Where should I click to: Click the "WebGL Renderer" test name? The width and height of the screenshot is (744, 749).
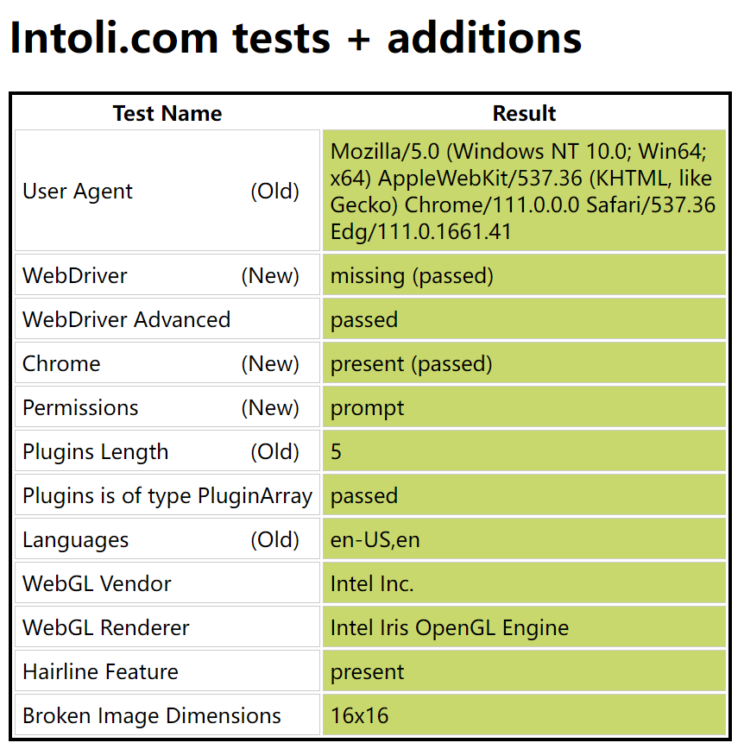click(x=105, y=628)
